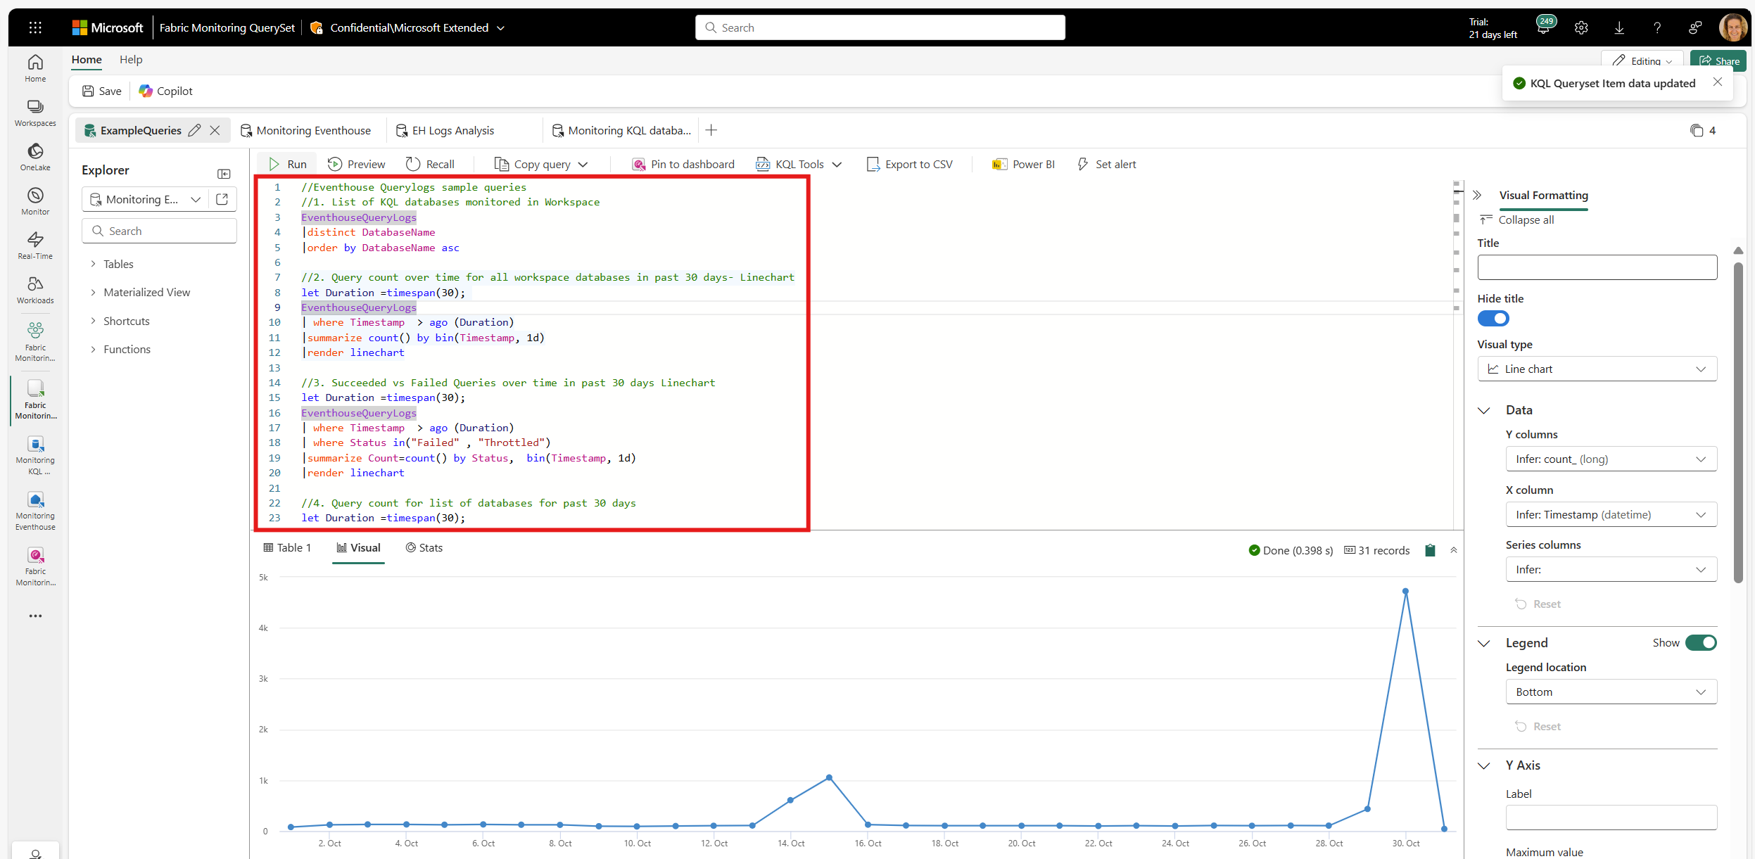Click the Preview button

[357, 164]
